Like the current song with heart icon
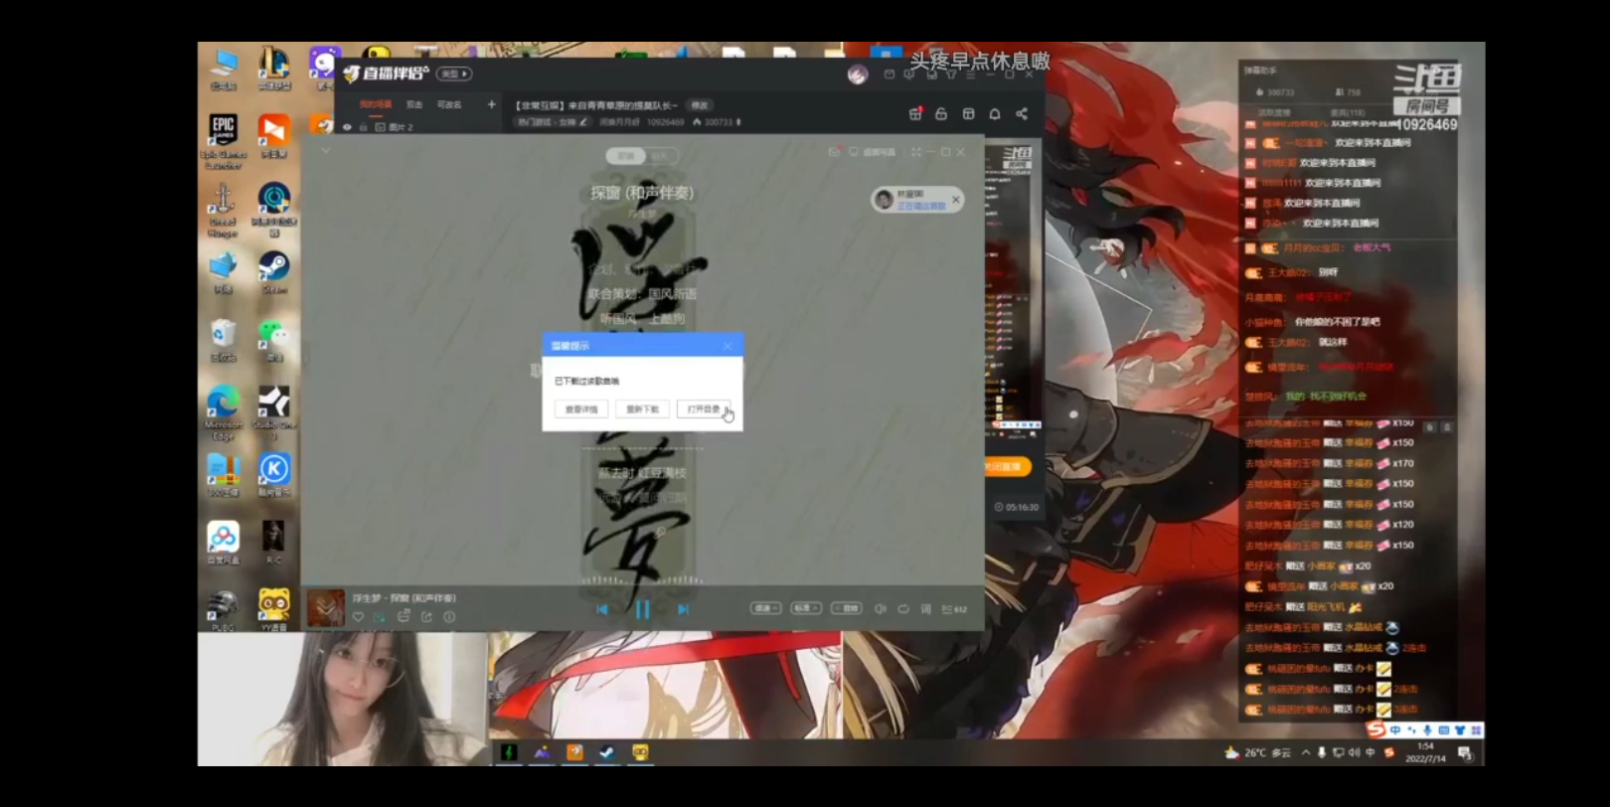The width and height of the screenshot is (1610, 807). click(358, 617)
